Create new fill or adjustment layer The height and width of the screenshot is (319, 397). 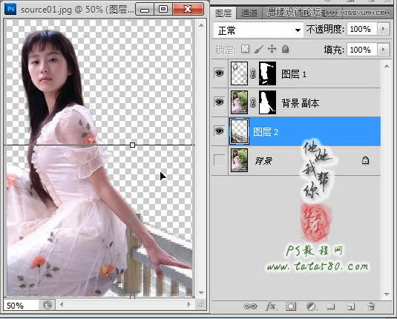(x=311, y=306)
